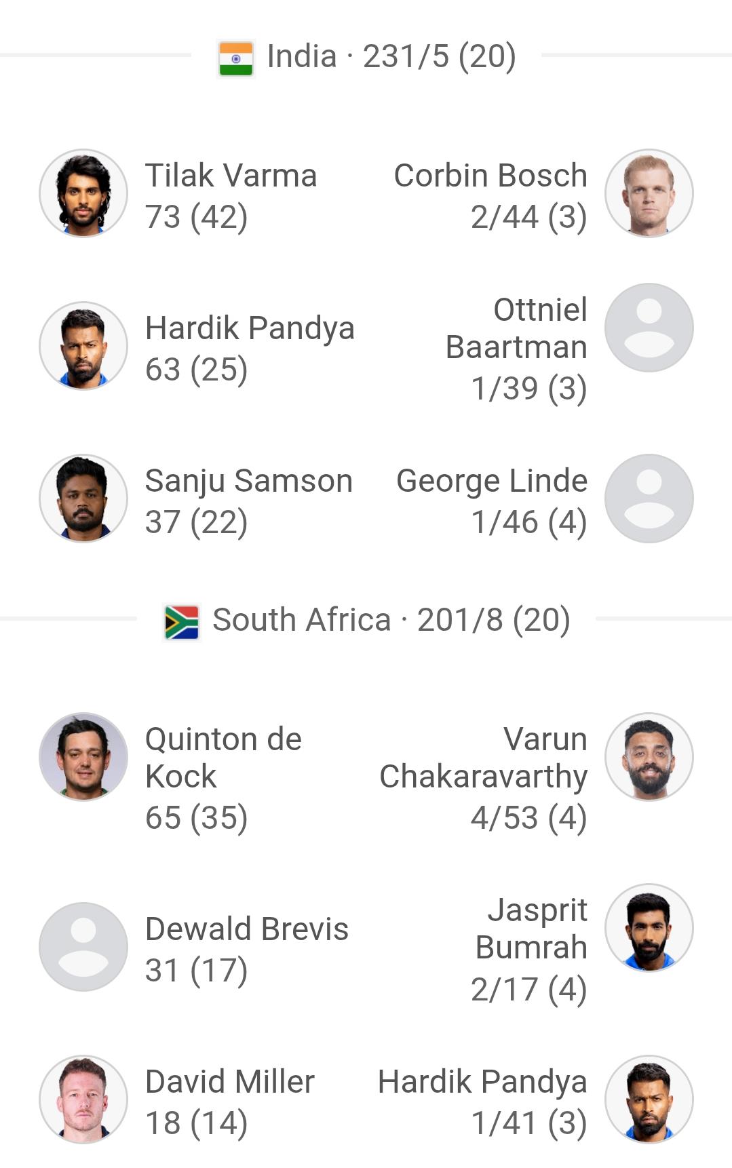Tap Quinton de Kock's photo
Viewport: 732px width, 1168px height.
click(x=83, y=757)
